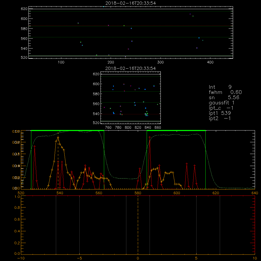Click the tall red peak near 586
Image resolution: width=261 pixels, height=261 pixels.
click(150, 137)
